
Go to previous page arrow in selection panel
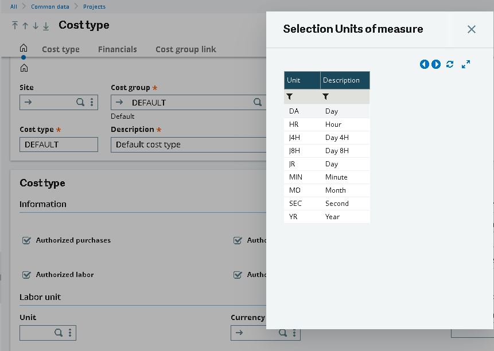pos(425,64)
